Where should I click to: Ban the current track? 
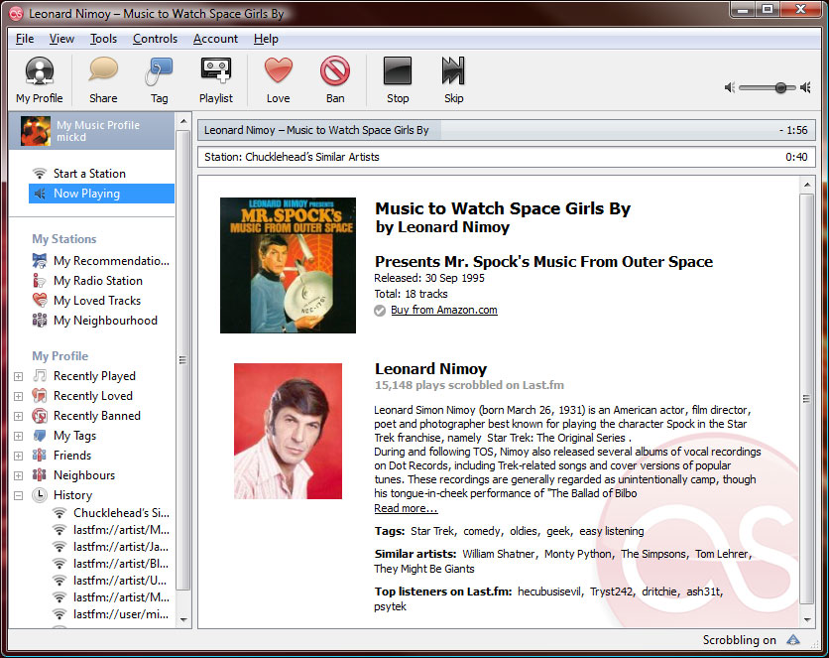click(334, 79)
